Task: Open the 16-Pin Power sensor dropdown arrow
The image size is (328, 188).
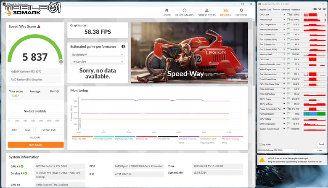Action: click(284, 99)
